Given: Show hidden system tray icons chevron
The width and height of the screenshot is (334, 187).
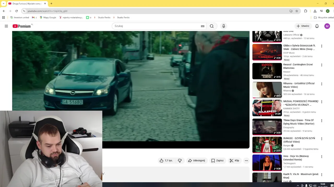Looking at the screenshot, I should point(298,186).
